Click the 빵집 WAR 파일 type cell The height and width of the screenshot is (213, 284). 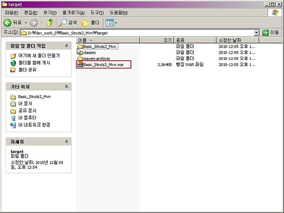pyautogui.click(x=190, y=64)
